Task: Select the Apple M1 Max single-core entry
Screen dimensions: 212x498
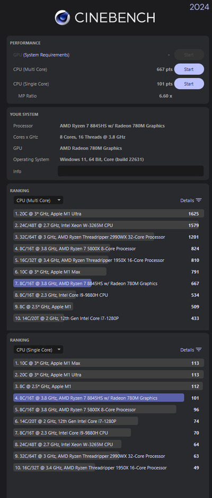Action: pyautogui.click(x=109, y=363)
